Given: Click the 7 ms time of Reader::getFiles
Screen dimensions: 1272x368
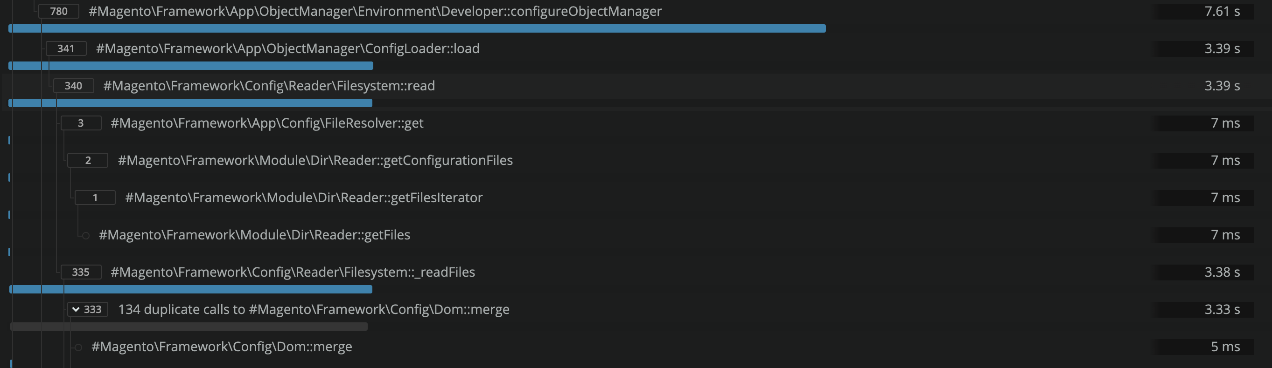Looking at the screenshot, I should click(x=1225, y=235).
